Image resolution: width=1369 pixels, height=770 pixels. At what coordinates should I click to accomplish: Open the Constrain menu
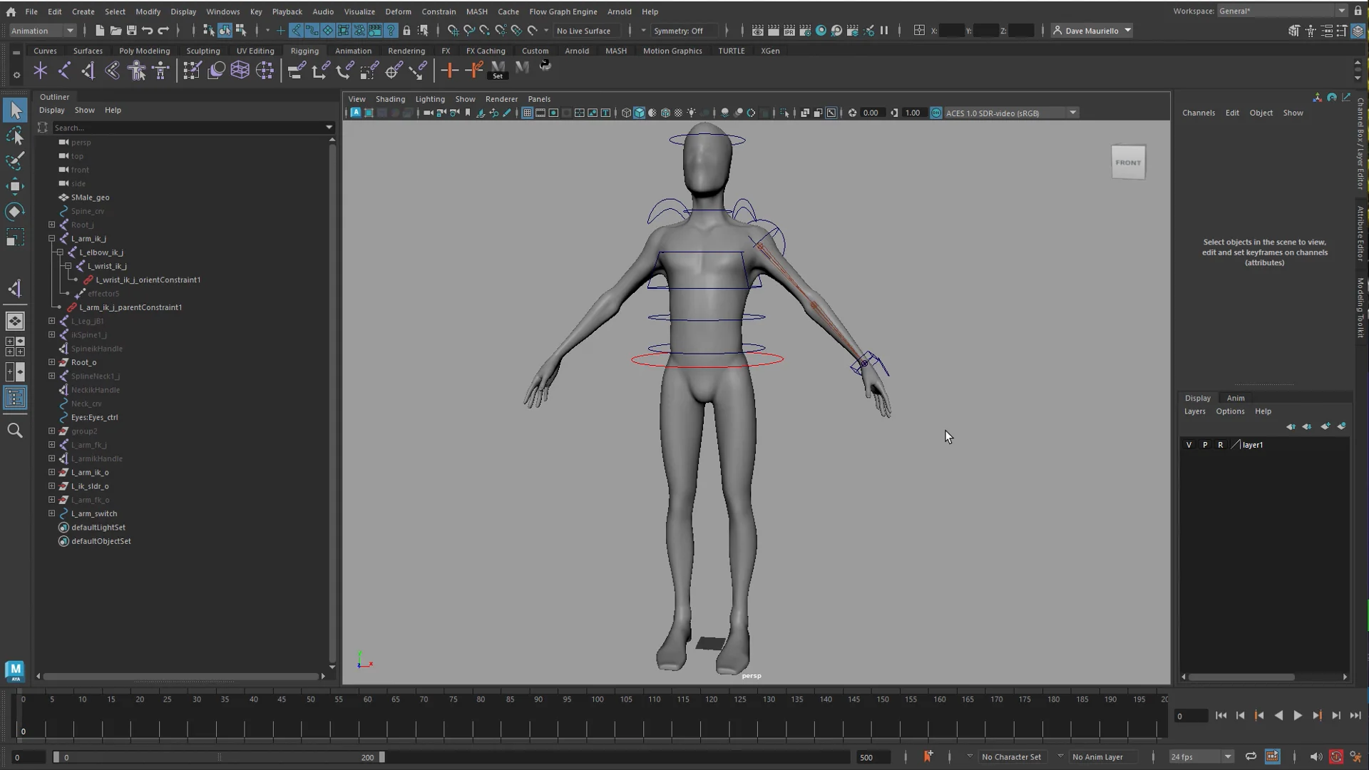(x=439, y=11)
